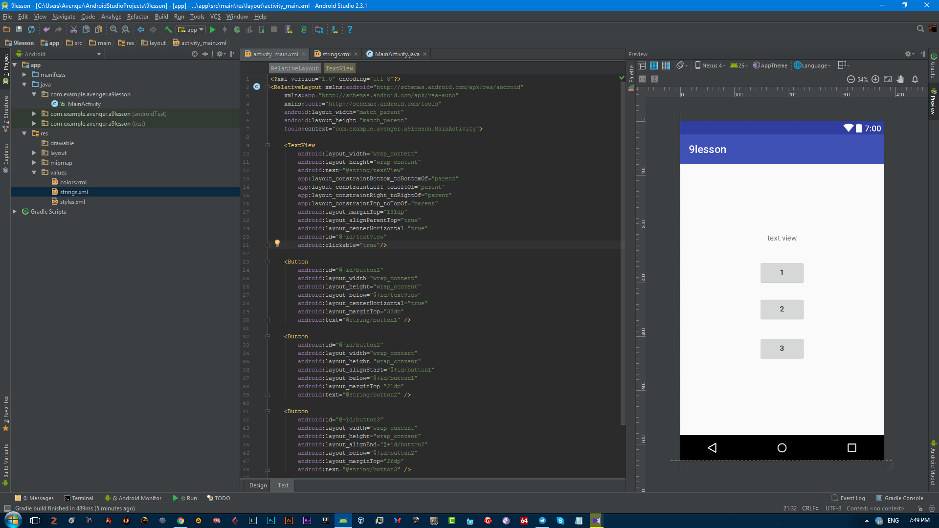Click the Zoom to Fit preview icon

888,79
